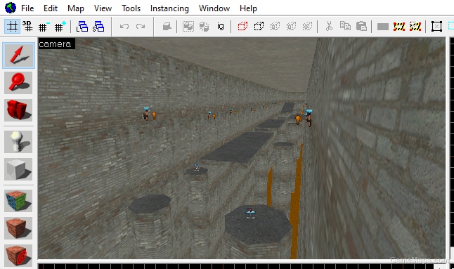Image resolution: width=454 pixels, height=269 pixels.
Task: Open the Tools menu
Action: pos(131,8)
